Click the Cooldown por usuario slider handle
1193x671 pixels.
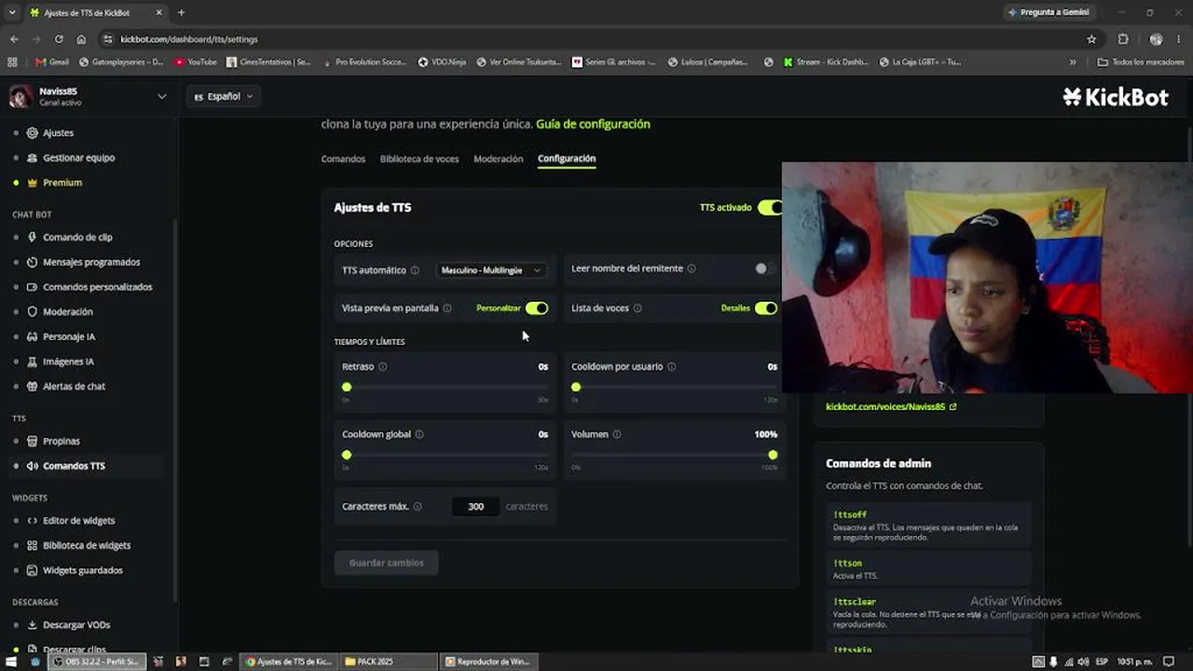(576, 388)
